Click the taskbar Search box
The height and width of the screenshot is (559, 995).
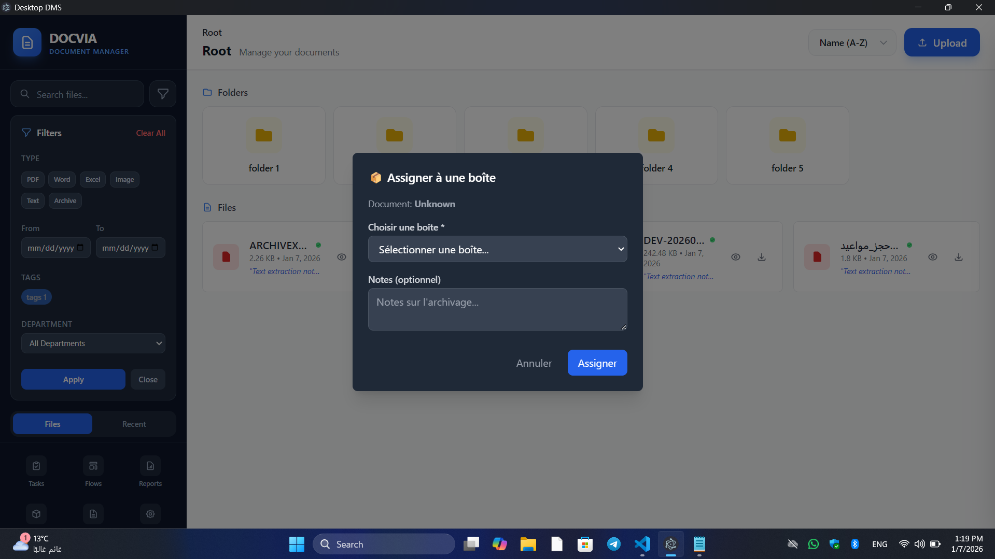click(384, 544)
